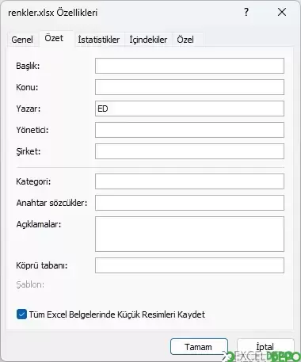Image resolution: width=301 pixels, height=362 pixels.
Task: Close the renkler.xlsx properties dialog
Action: (282, 12)
